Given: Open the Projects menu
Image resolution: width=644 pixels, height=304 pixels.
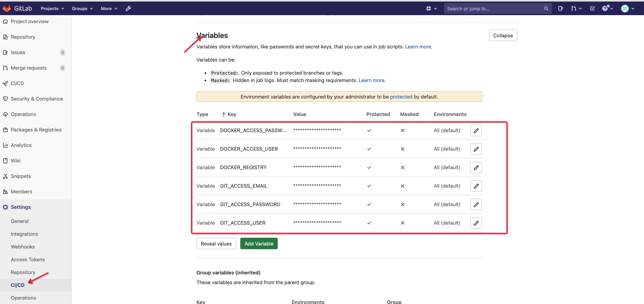Looking at the screenshot, I should (52, 8).
